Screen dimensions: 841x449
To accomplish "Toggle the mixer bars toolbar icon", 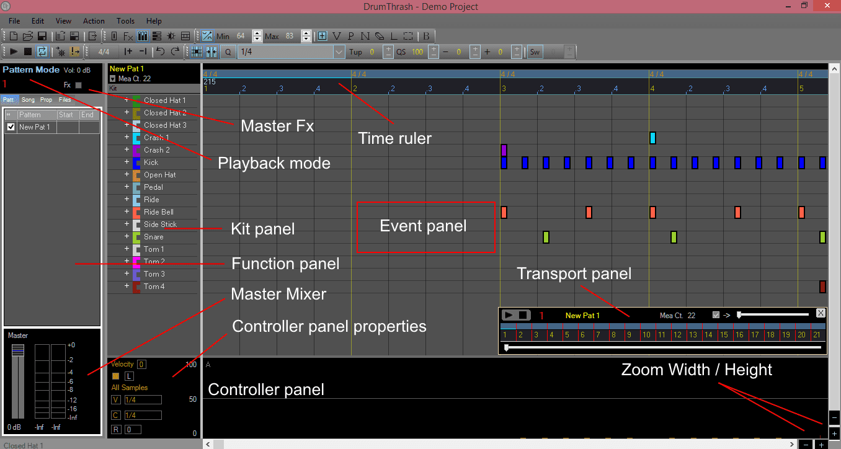I will click(142, 36).
